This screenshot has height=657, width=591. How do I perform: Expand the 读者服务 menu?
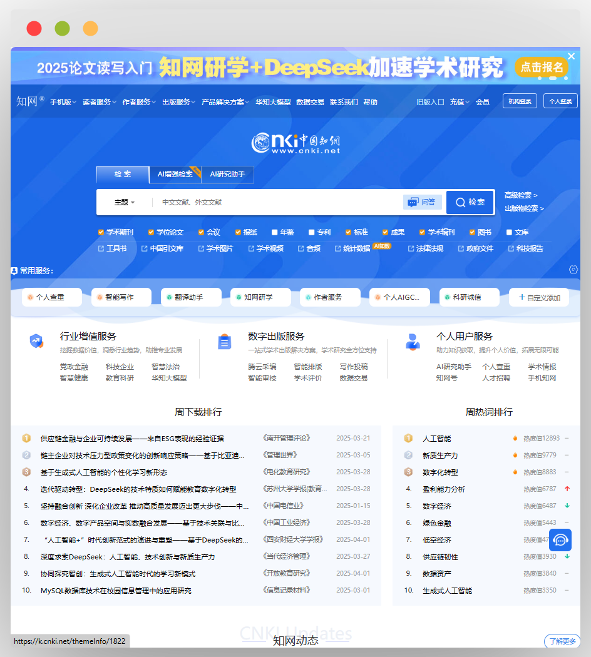pyautogui.click(x=100, y=102)
